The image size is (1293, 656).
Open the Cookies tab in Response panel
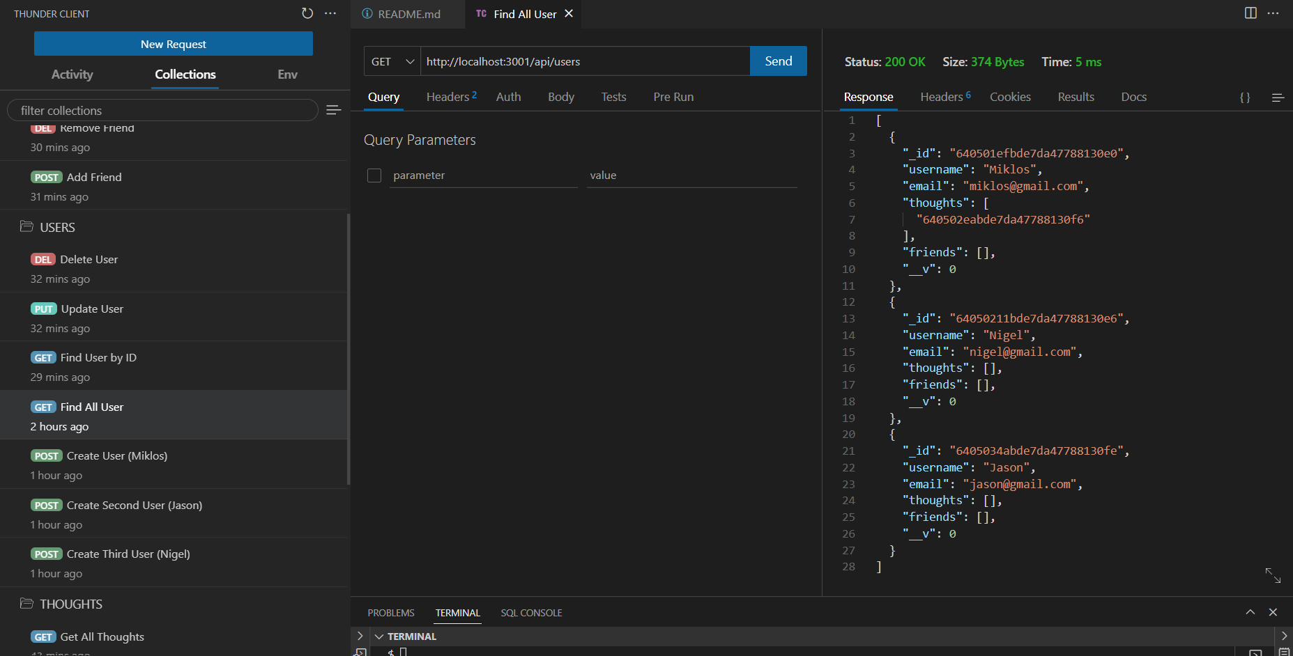(x=1010, y=97)
